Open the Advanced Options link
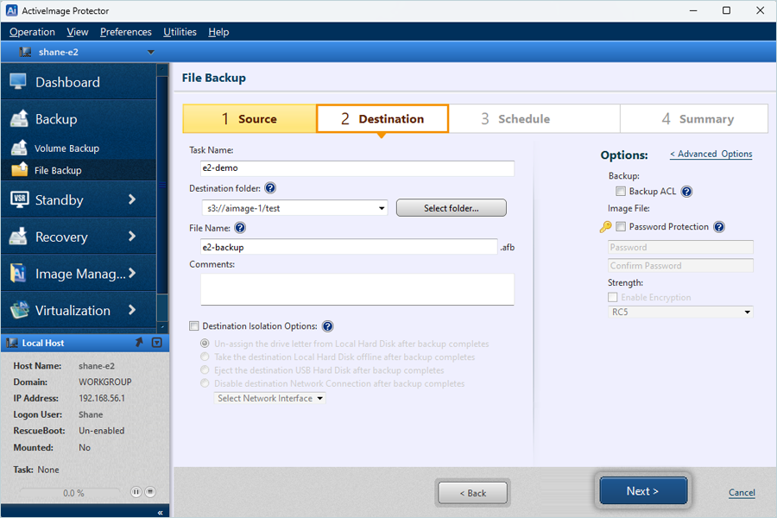Screen dimensions: 777x518 click(711, 155)
